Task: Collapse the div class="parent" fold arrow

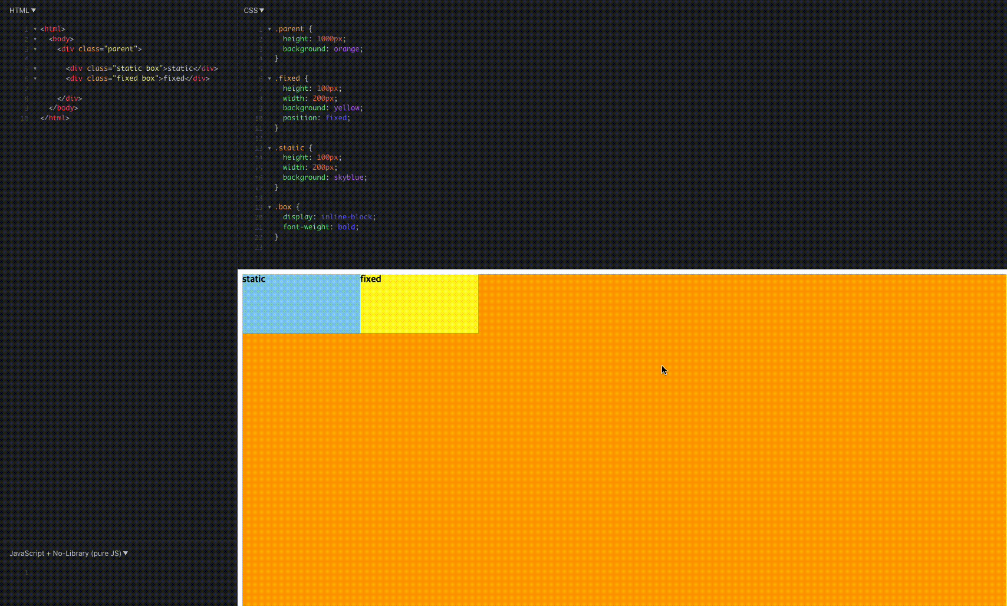Action: tap(35, 49)
